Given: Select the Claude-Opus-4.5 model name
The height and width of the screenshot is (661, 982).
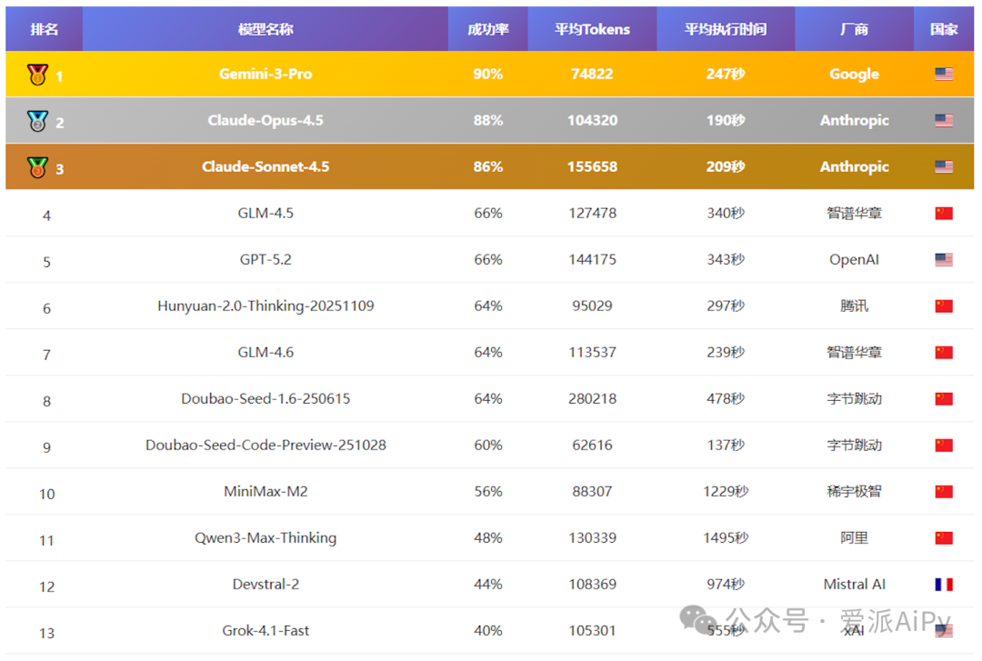Looking at the screenshot, I should coord(266,120).
